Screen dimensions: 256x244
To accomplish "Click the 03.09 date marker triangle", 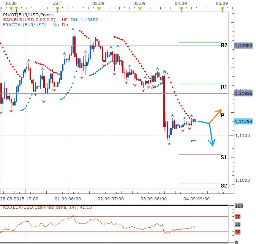I will [139, 8].
